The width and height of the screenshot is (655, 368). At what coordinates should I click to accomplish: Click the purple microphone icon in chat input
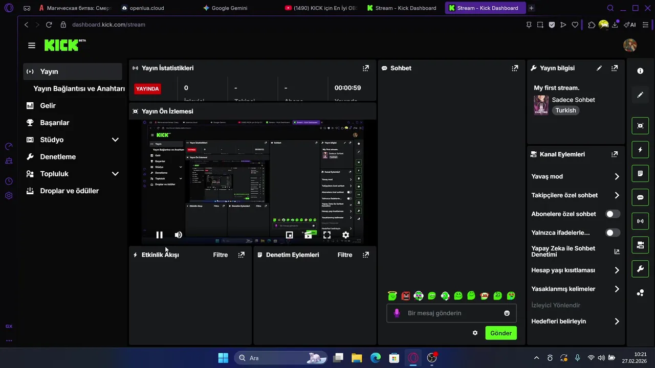point(397,313)
